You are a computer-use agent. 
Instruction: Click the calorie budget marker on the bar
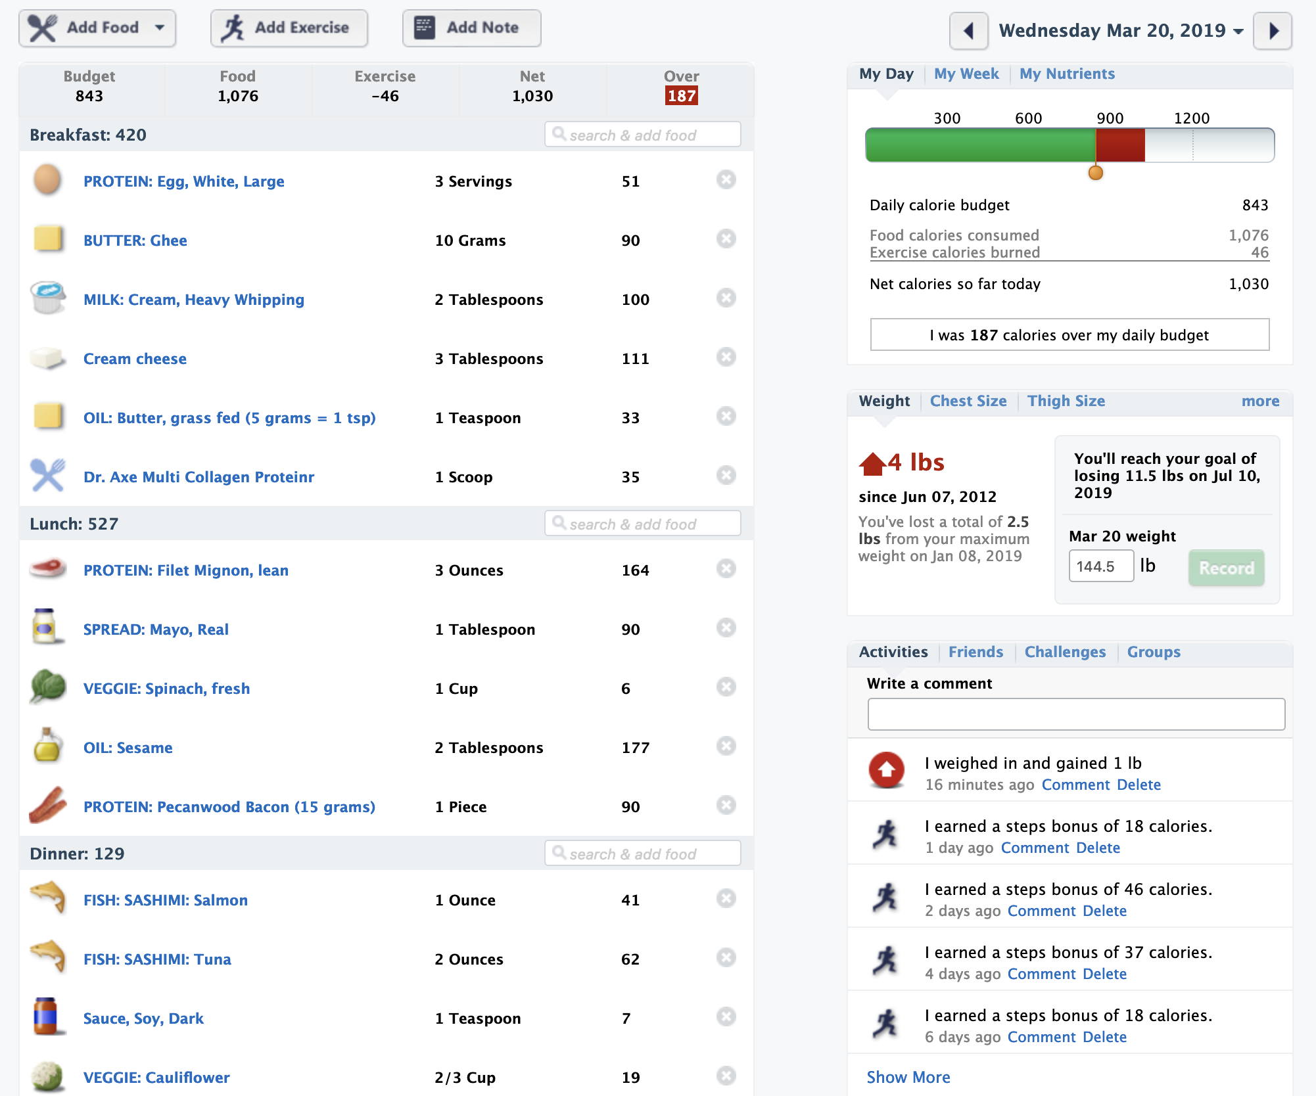pos(1096,173)
